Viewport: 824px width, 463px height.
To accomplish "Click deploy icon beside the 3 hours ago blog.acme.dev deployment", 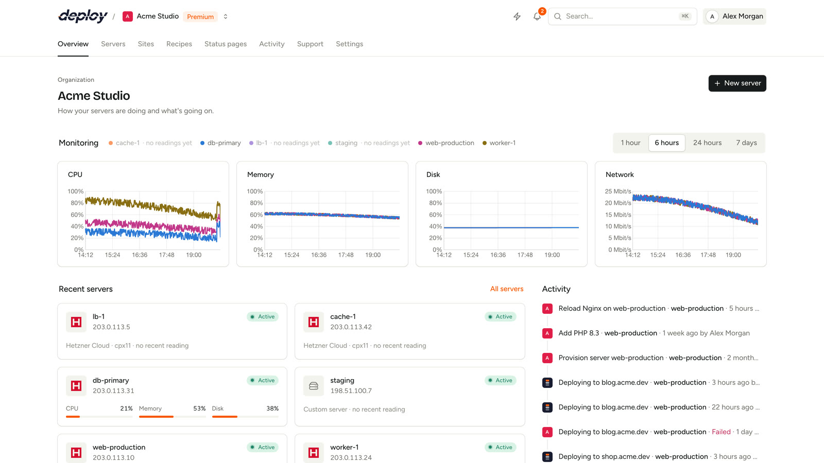I will 547,383.
